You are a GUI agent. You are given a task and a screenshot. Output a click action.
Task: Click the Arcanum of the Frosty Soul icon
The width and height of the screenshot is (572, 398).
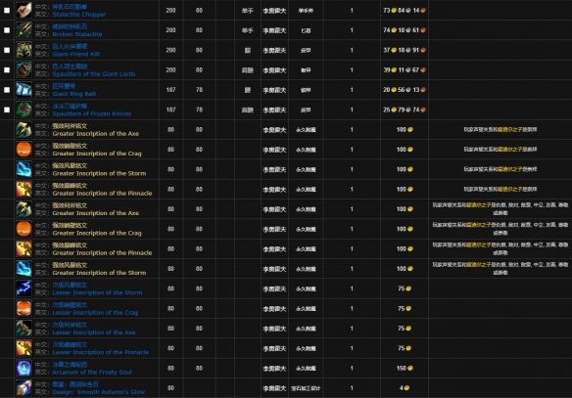pyautogui.click(x=24, y=368)
